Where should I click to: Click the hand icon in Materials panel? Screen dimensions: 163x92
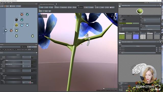coord(120,6)
